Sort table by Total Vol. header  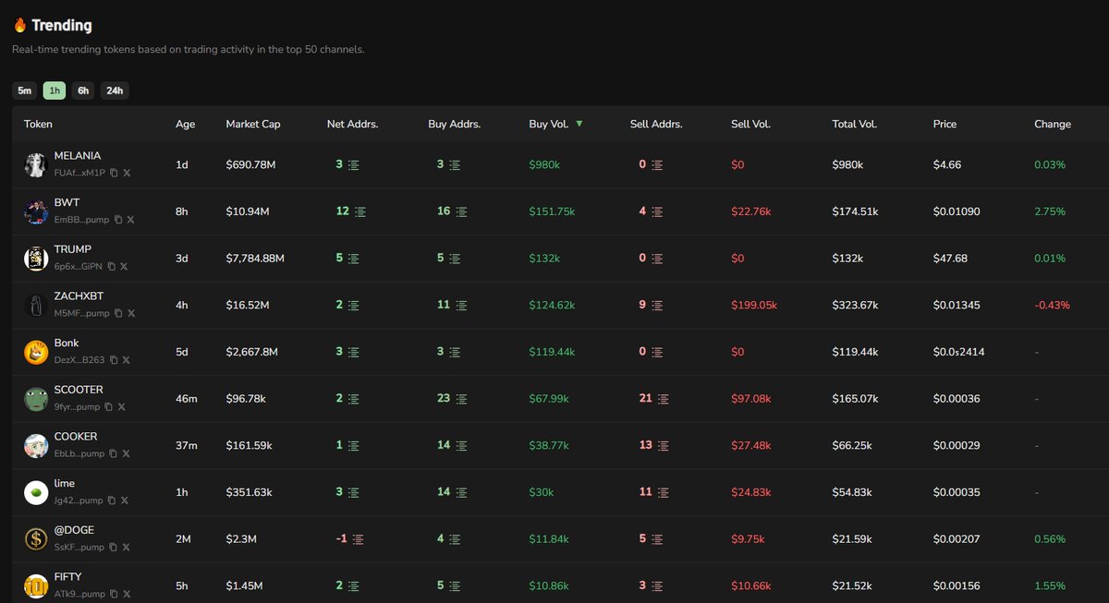(x=855, y=124)
